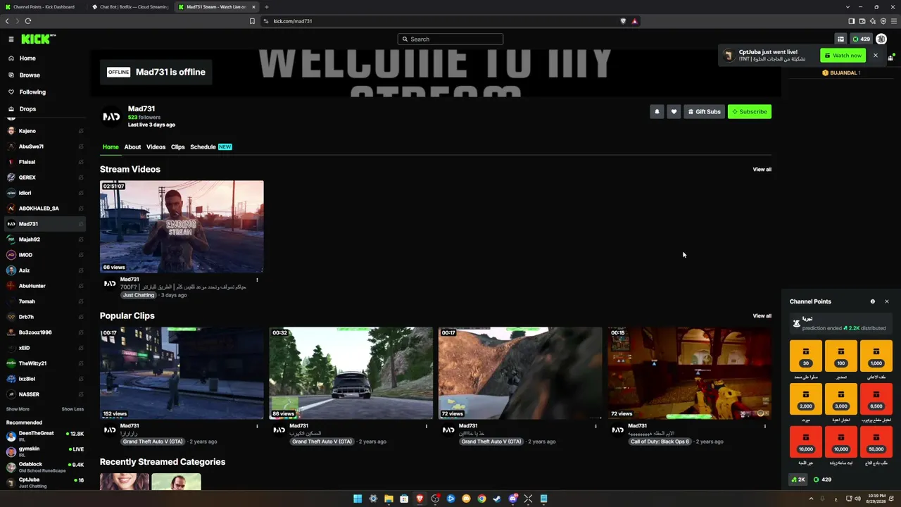Open Drops in the sidebar
The height and width of the screenshot is (507, 901).
click(27, 109)
